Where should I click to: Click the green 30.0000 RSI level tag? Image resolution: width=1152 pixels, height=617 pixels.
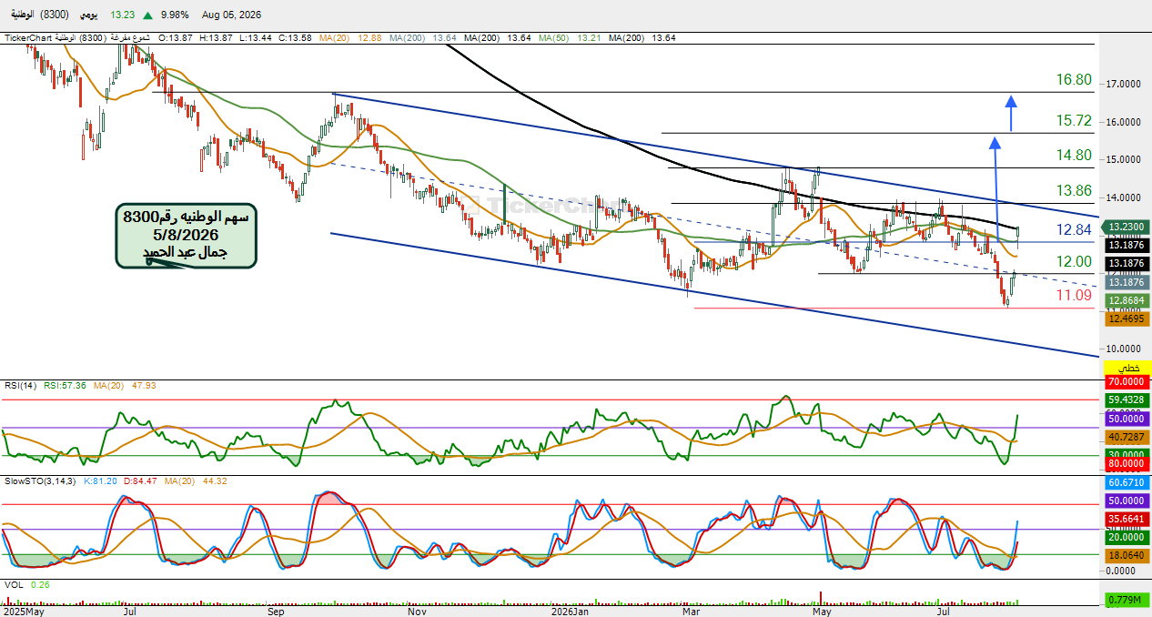[x=1127, y=455]
